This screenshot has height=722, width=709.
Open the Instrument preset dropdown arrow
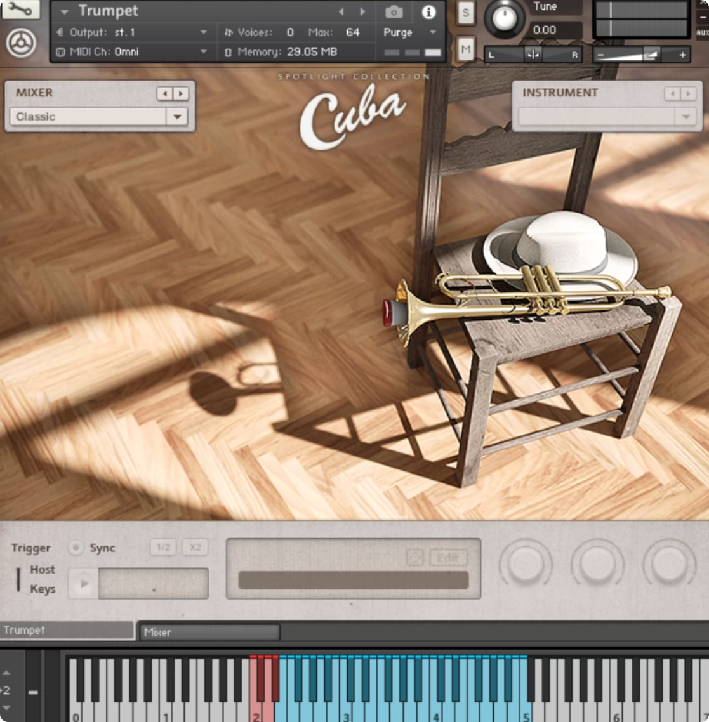[x=686, y=117]
